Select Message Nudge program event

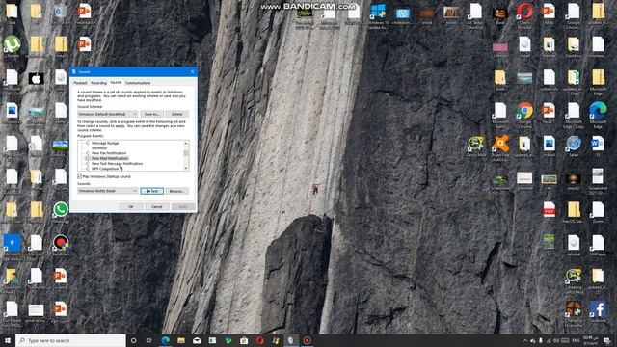pyautogui.click(x=105, y=144)
